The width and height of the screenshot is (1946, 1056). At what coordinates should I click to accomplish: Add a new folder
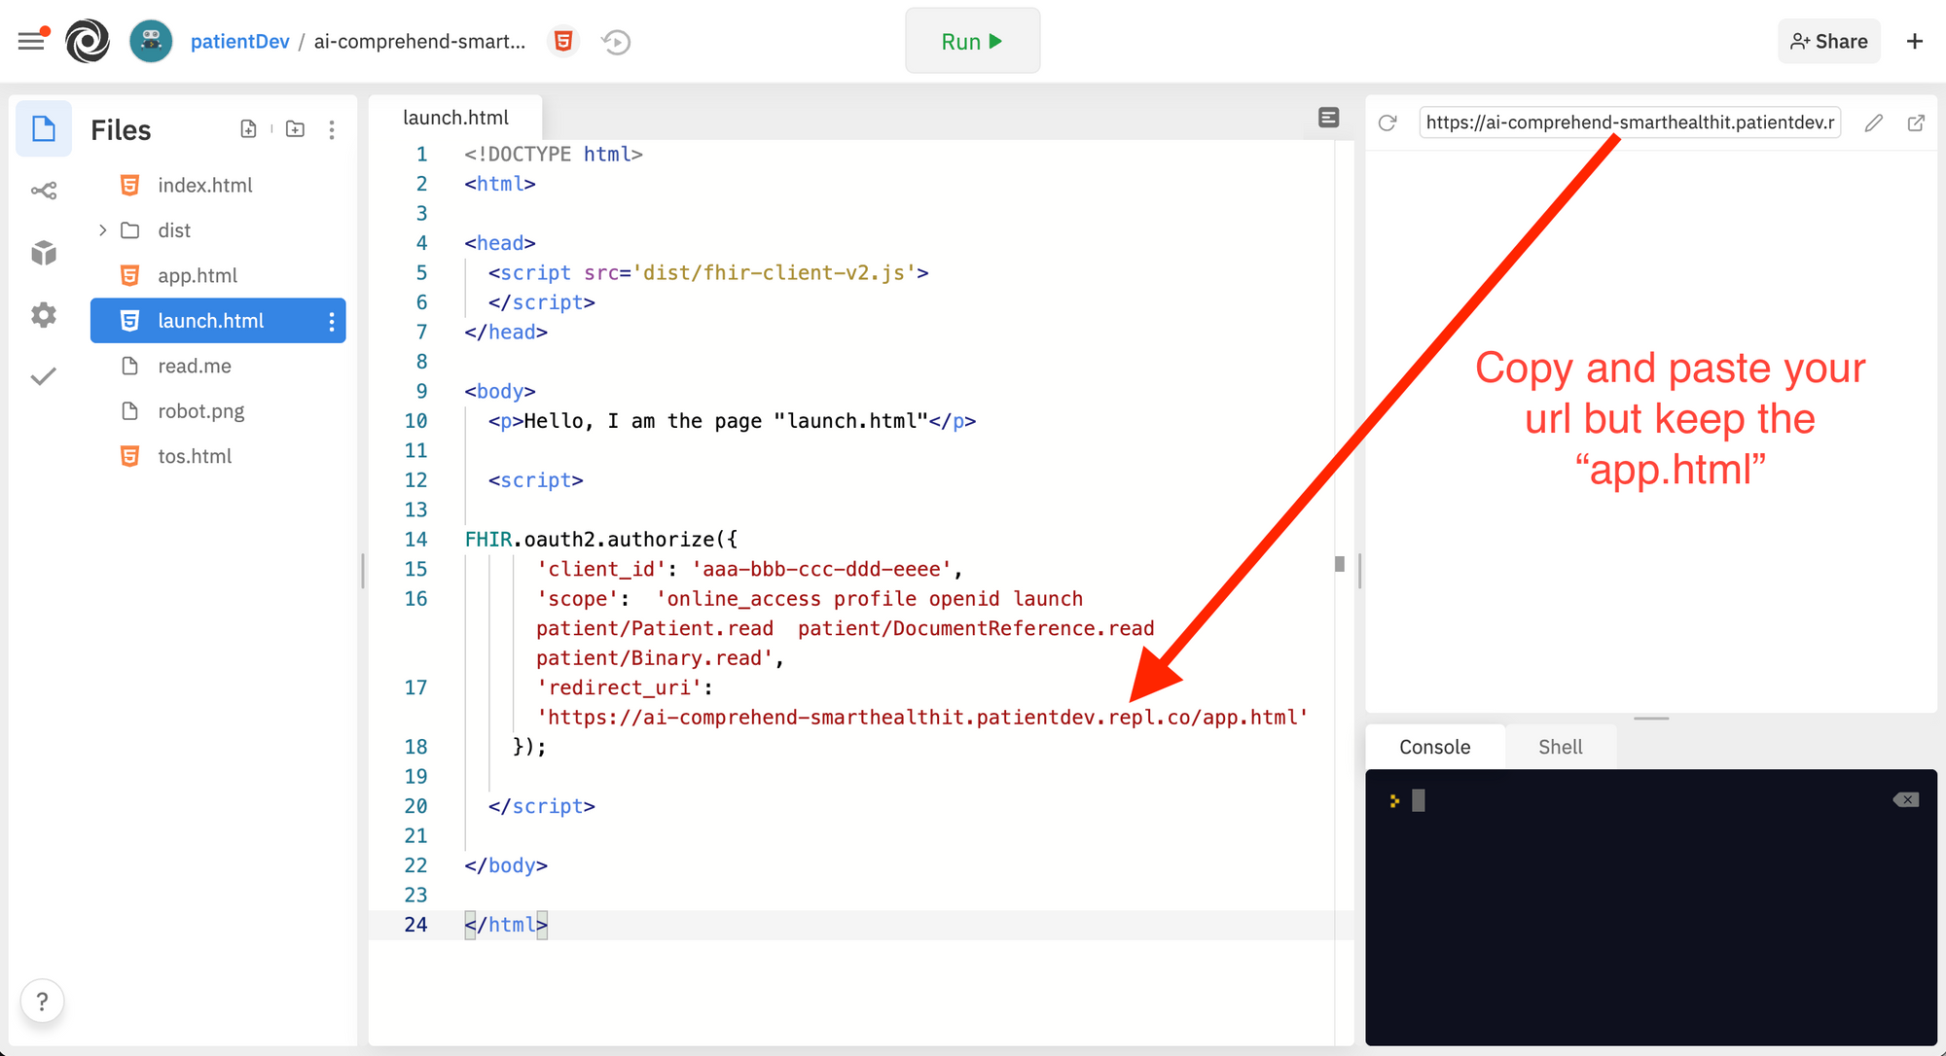(296, 129)
